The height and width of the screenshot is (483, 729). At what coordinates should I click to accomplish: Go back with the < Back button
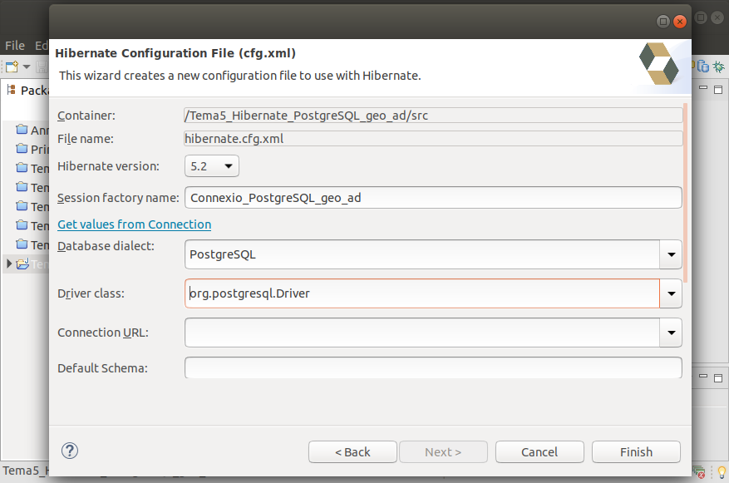(352, 452)
